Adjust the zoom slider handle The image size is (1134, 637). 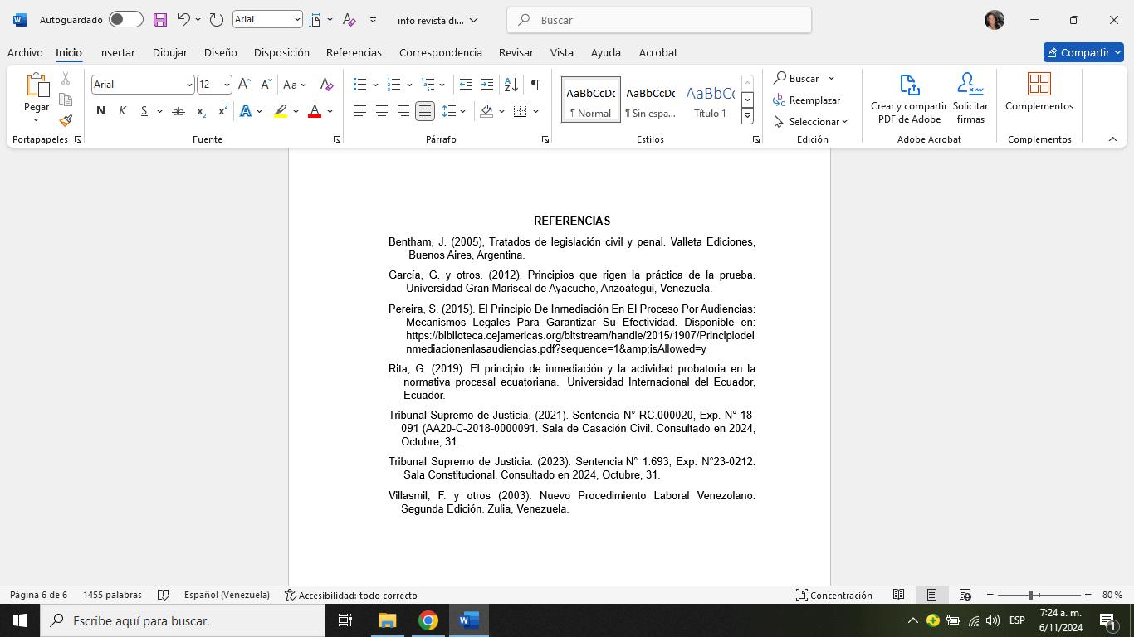tap(1030, 595)
